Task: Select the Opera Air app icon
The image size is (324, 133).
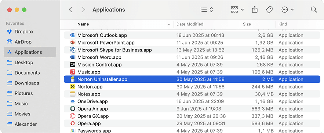Action: click(73, 109)
